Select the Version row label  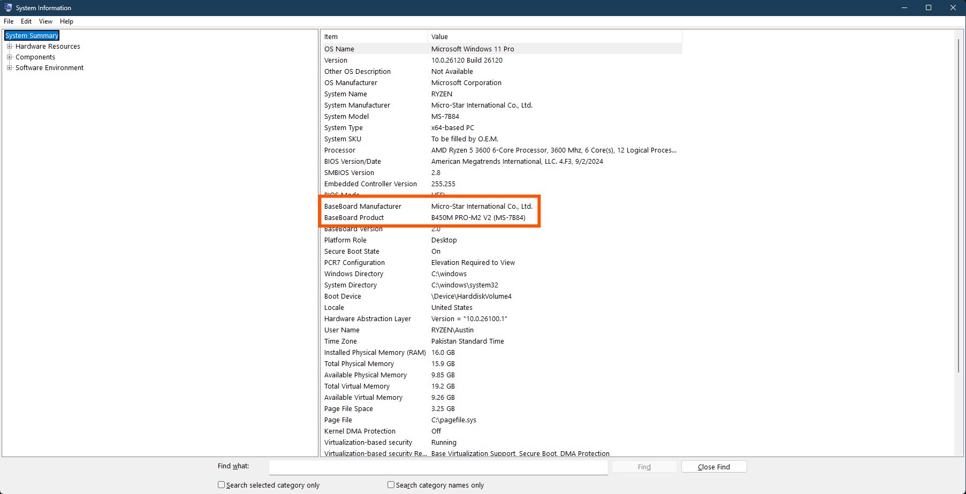pyautogui.click(x=336, y=60)
